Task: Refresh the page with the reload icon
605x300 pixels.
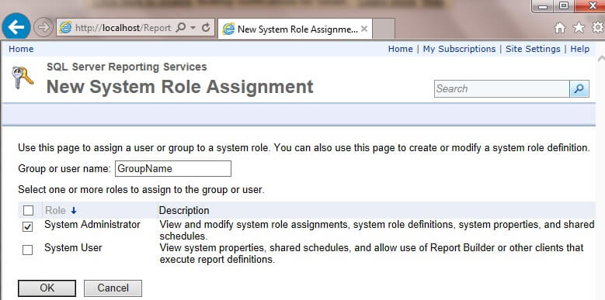Action: (x=206, y=27)
